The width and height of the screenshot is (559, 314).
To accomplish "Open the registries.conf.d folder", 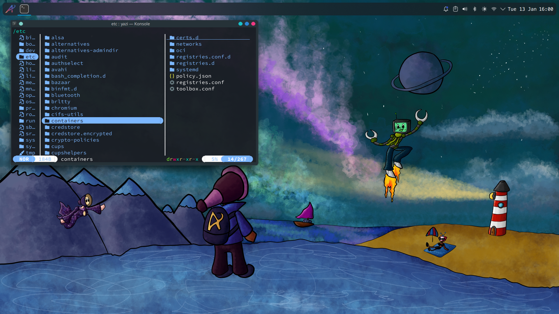I will [x=203, y=57].
